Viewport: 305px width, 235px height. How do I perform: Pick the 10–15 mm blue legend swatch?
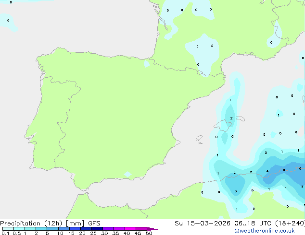[64, 229]
